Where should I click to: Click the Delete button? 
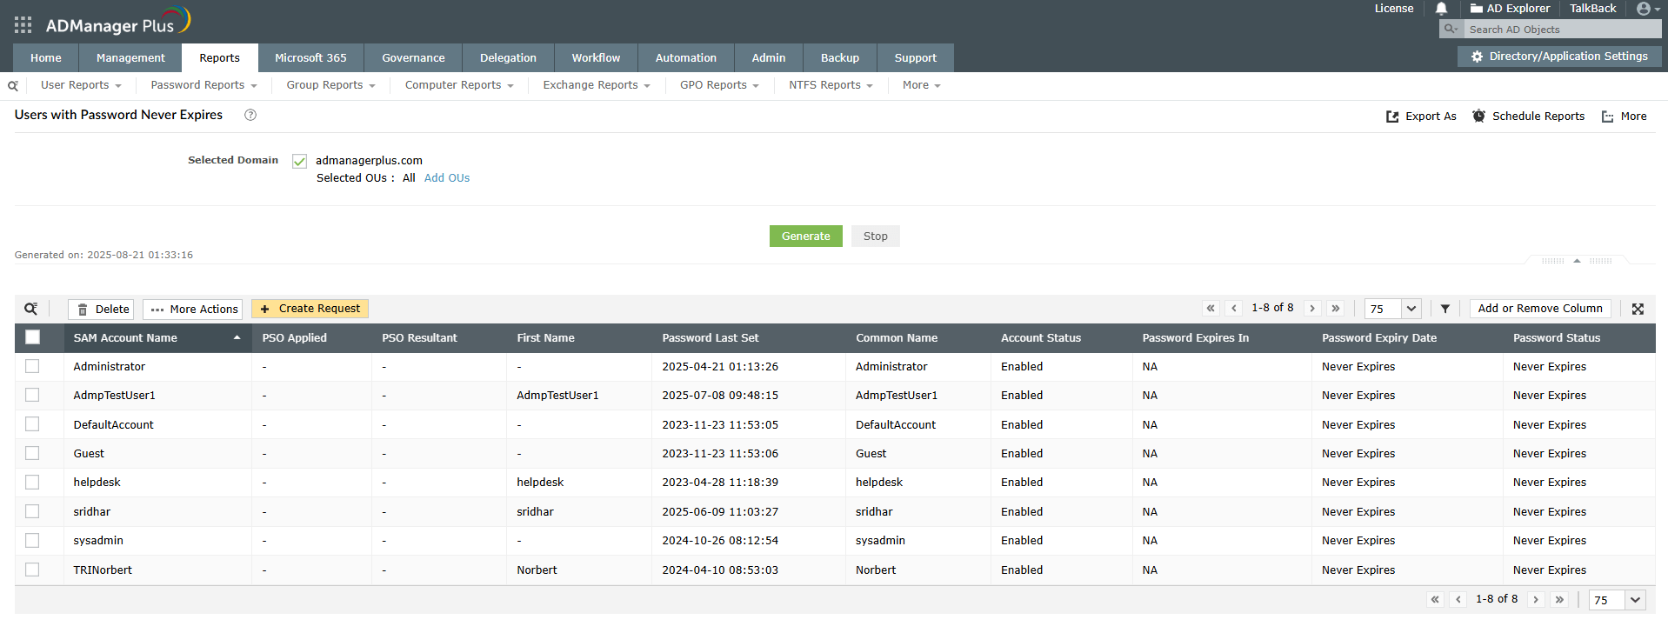[103, 310]
